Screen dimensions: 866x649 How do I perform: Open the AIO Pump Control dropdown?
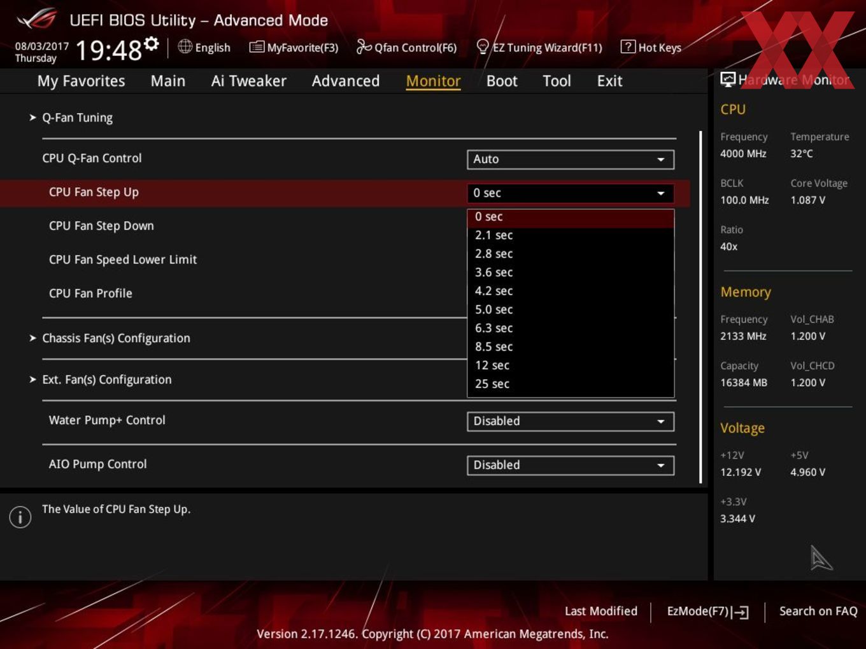[x=571, y=465]
